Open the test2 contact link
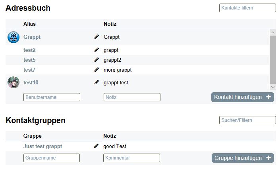Screen dimensions: 278x171 (29, 50)
